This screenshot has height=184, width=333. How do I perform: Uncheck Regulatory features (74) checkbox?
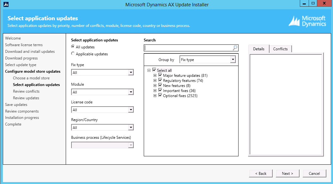[160, 80]
